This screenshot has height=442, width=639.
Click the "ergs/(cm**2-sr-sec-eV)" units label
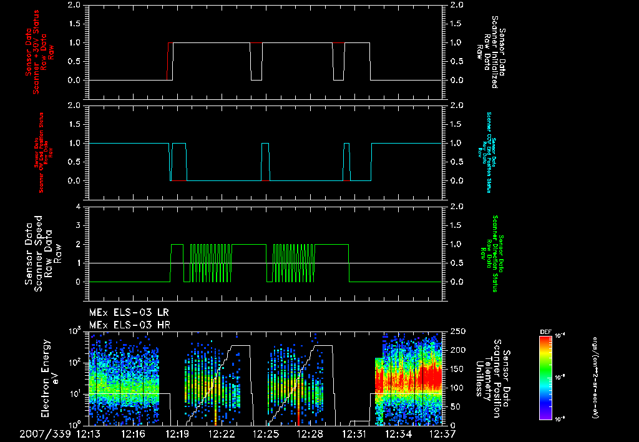coord(595,378)
